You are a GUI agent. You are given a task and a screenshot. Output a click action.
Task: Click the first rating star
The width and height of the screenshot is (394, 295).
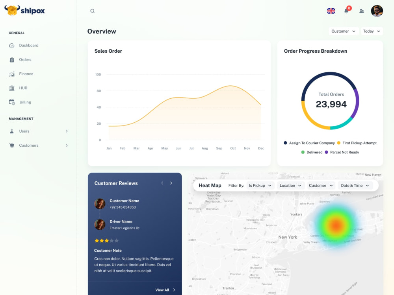click(97, 241)
